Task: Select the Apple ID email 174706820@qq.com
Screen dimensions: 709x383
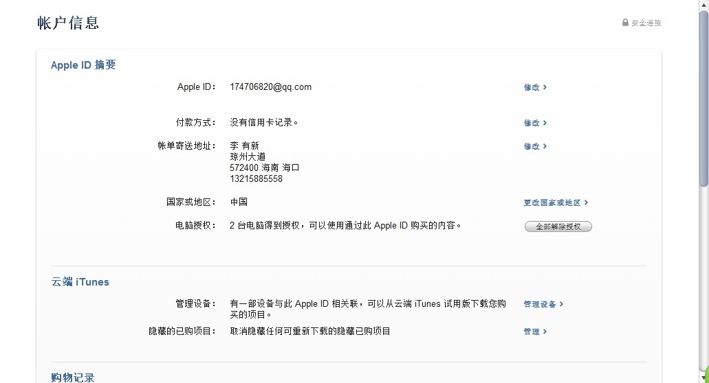Action: click(270, 86)
